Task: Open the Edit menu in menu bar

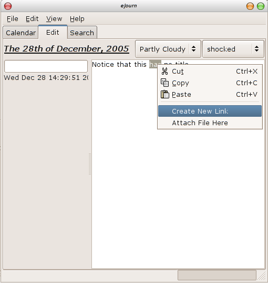Action: pyautogui.click(x=32, y=19)
